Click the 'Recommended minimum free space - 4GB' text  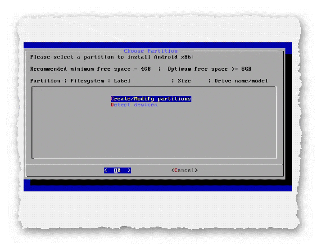coord(91,69)
